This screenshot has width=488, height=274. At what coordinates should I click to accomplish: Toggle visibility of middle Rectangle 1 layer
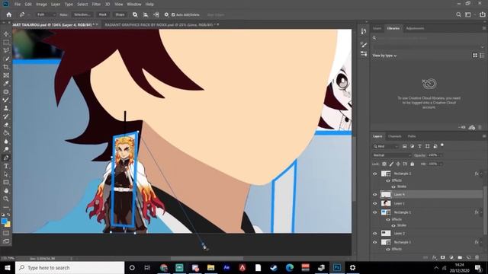[x=374, y=212]
